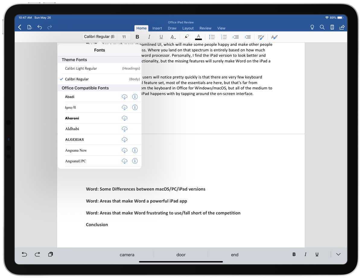Viewport: 362px width, 279px height.
Task: Insert the suggested word "end"
Action: [x=235, y=255]
